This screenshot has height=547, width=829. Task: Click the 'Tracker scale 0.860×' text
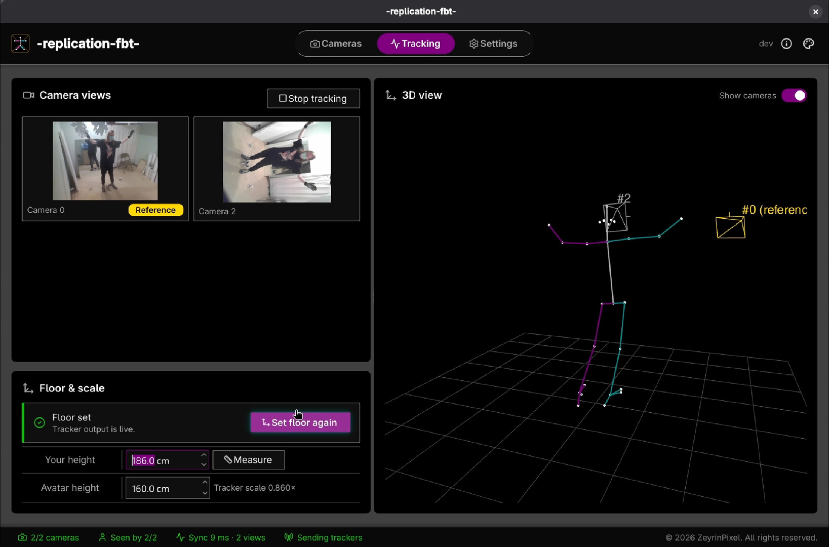click(255, 488)
